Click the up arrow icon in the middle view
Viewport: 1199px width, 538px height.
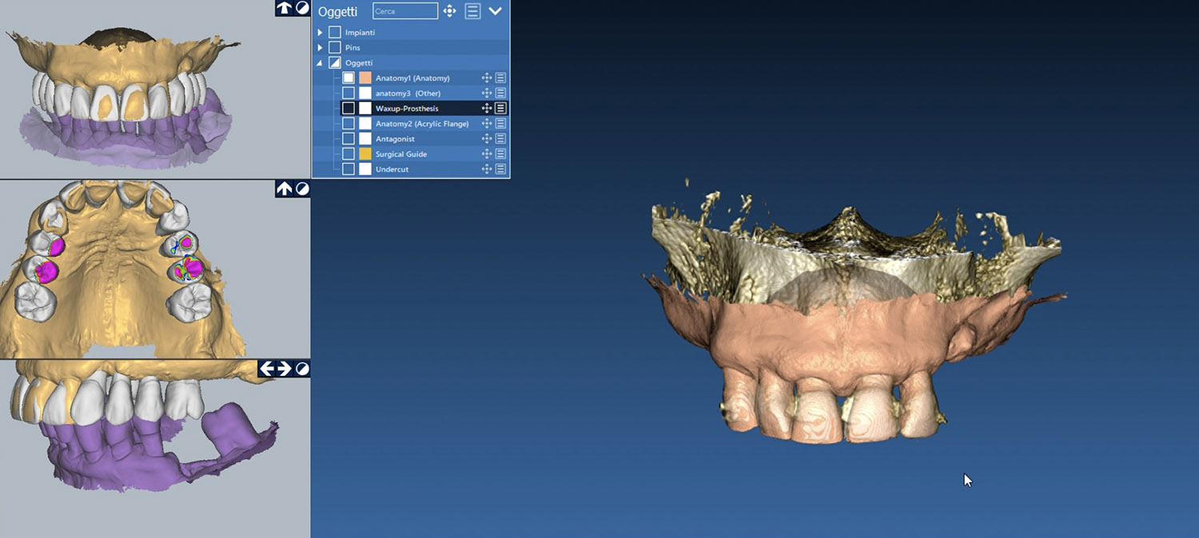tap(284, 189)
